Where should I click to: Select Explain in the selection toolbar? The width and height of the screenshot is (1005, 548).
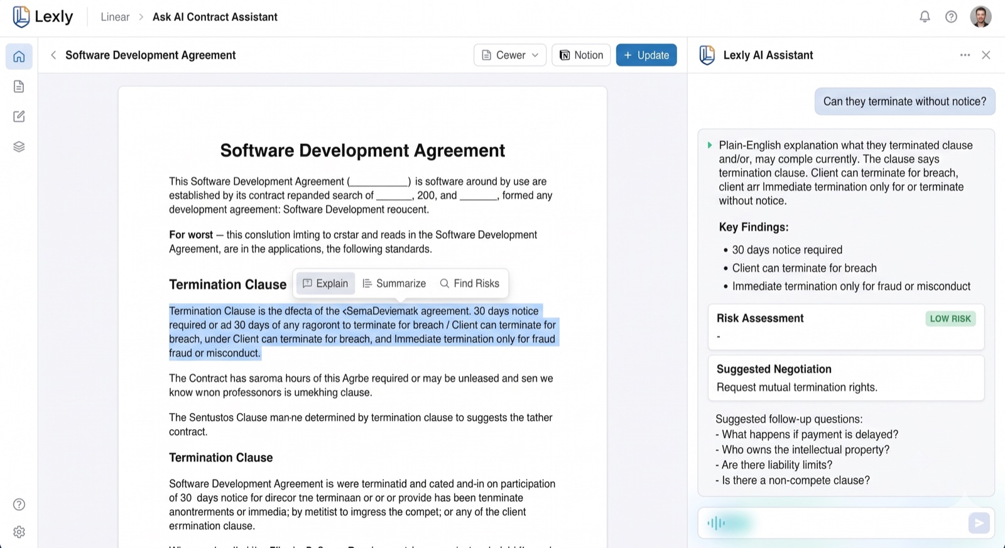[x=325, y=283]
